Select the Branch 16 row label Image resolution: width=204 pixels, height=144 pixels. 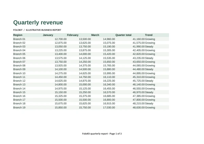pyautogui.click(x=19, y=96)
